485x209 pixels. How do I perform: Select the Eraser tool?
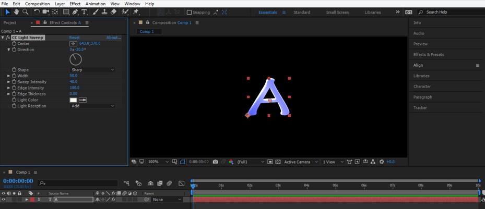[x=114, y=12]
